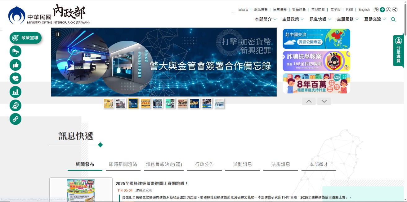The width and height of the screenshot is (407, 202).
Task: Click the 建築研究所 source label
Action: tap(144, 190)
